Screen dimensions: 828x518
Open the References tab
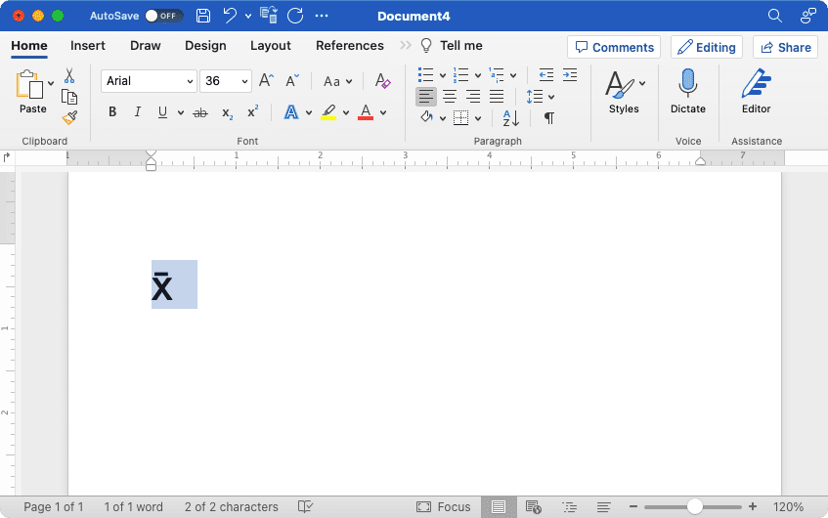point(350,46)
